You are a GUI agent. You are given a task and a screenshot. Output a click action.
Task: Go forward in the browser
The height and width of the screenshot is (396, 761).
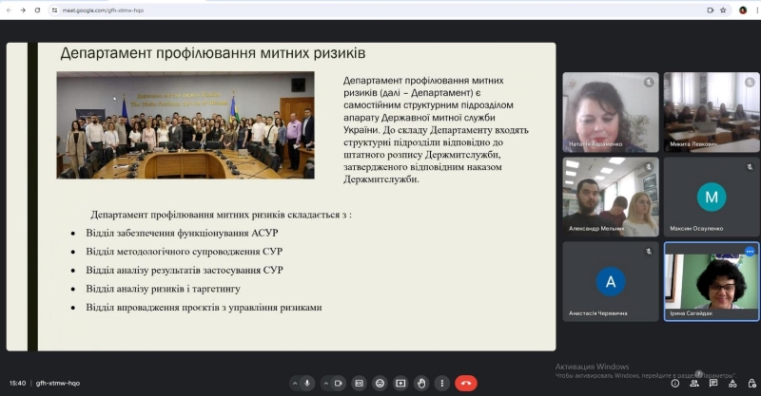(x=23, y=10)
